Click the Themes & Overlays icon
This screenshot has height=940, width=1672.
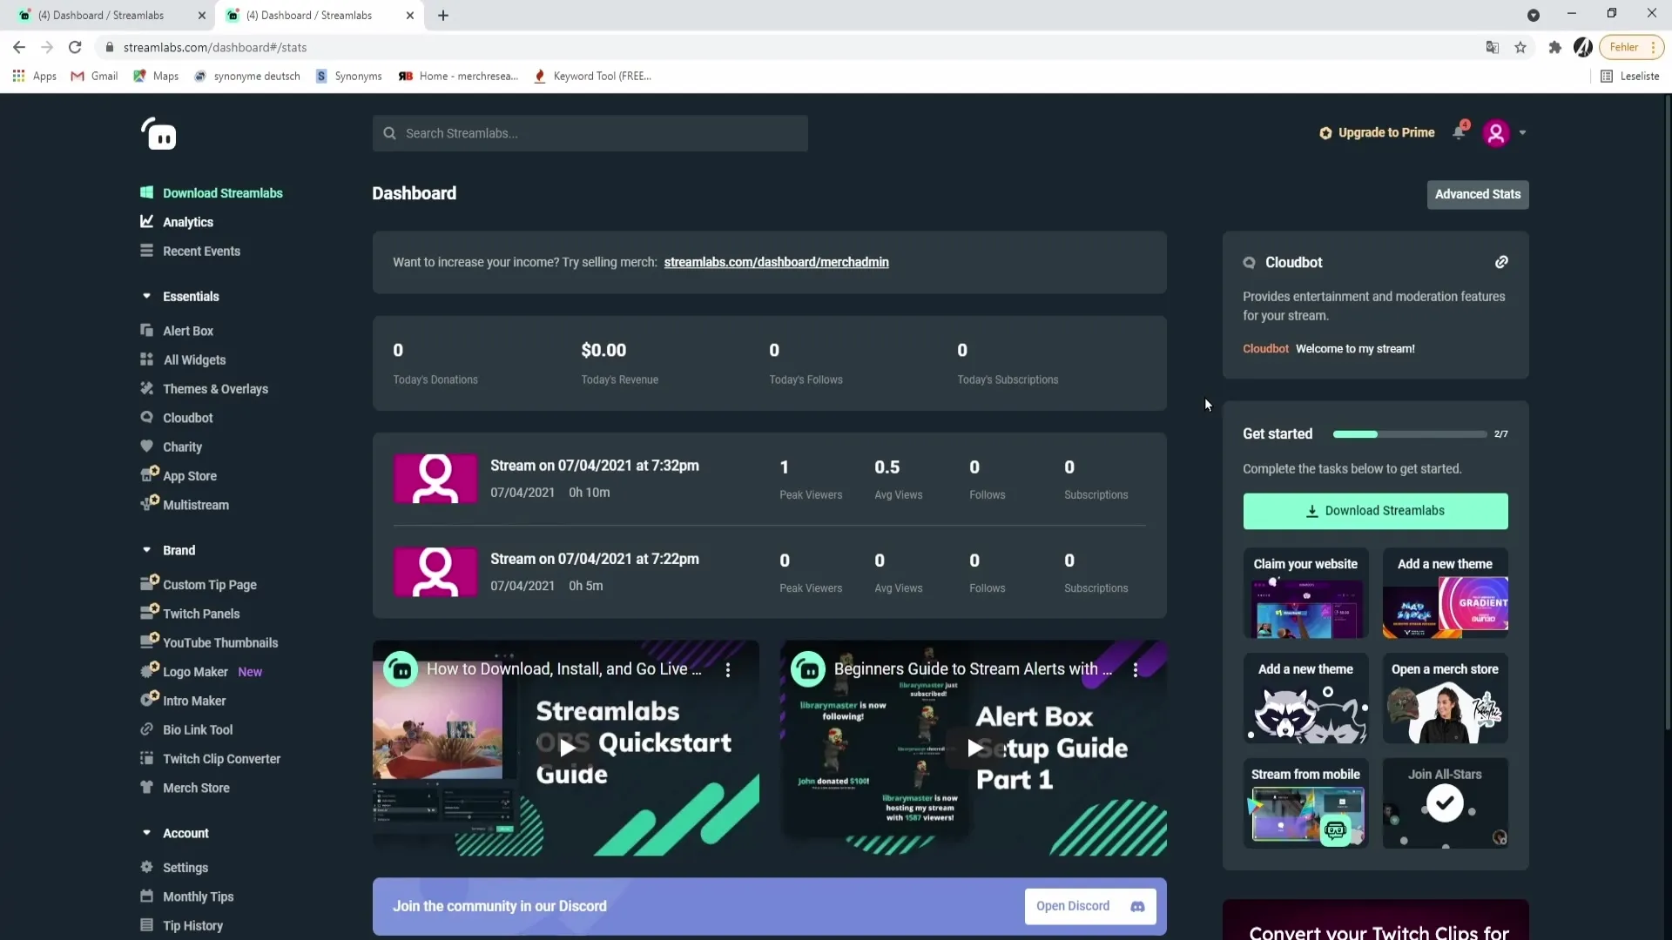click(147, 388)
